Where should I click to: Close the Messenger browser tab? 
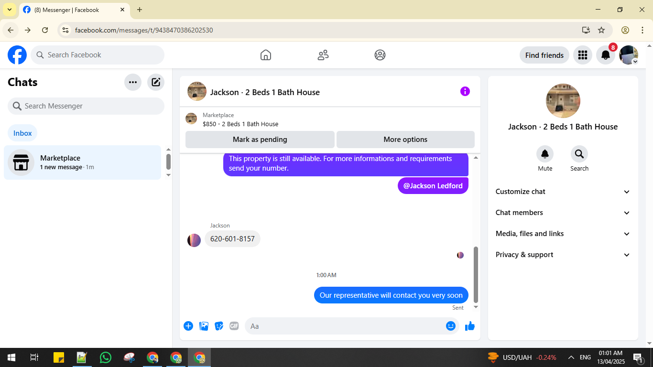122,10
